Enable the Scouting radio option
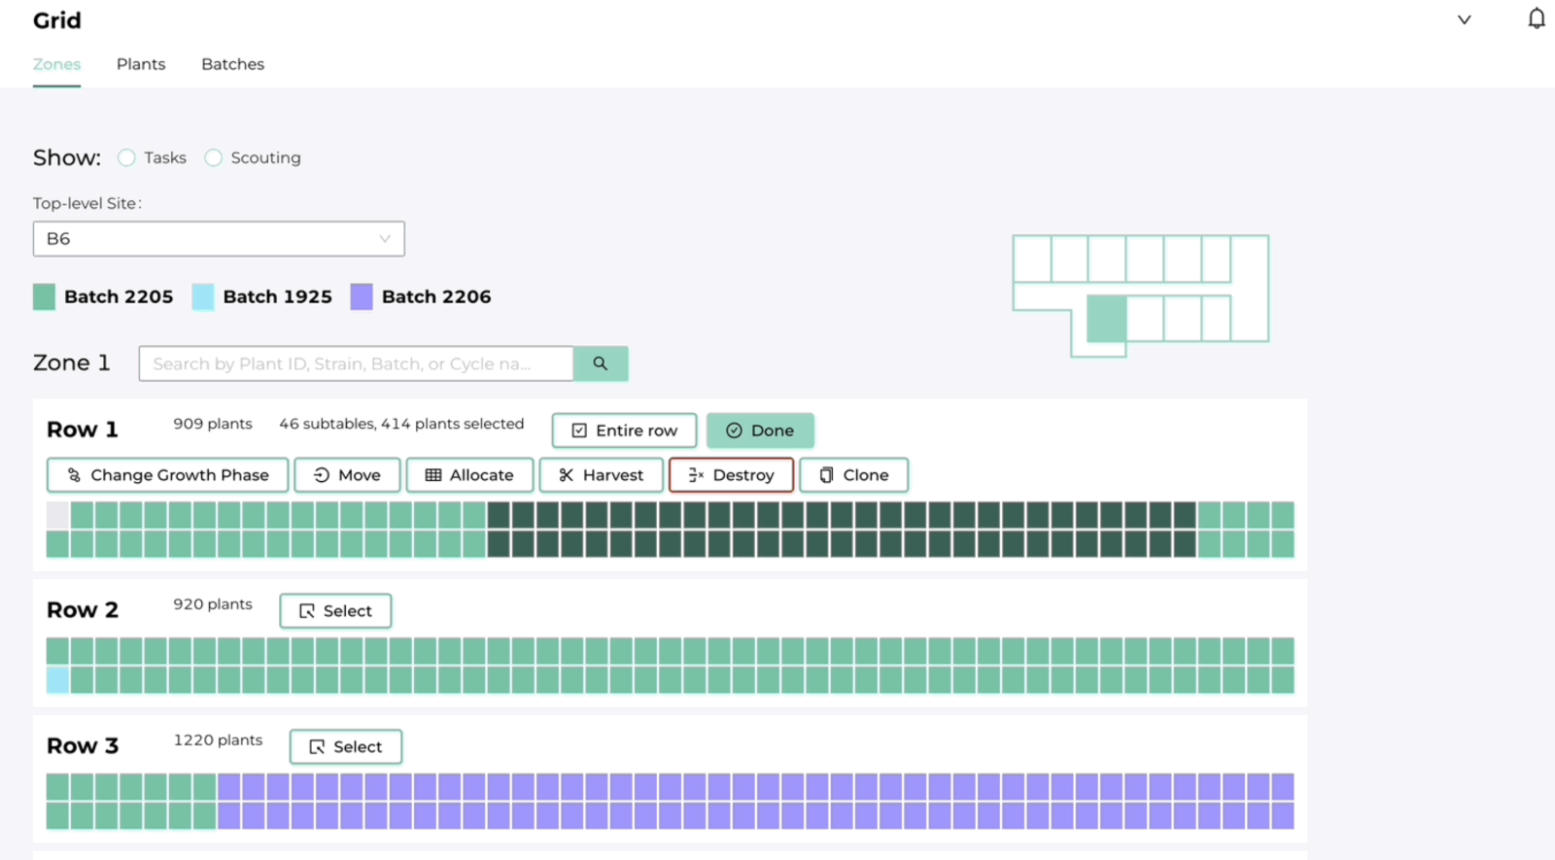Image resolution: width=1555 pixels, height=860 pixels. (214, 157)
